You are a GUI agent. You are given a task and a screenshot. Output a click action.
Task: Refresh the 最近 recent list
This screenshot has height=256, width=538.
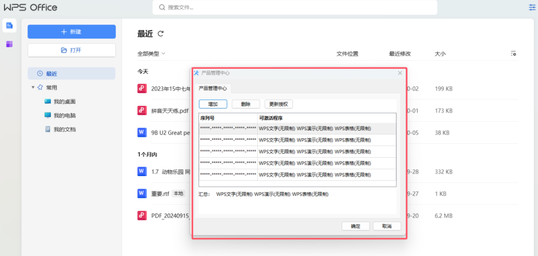(160, 33)
